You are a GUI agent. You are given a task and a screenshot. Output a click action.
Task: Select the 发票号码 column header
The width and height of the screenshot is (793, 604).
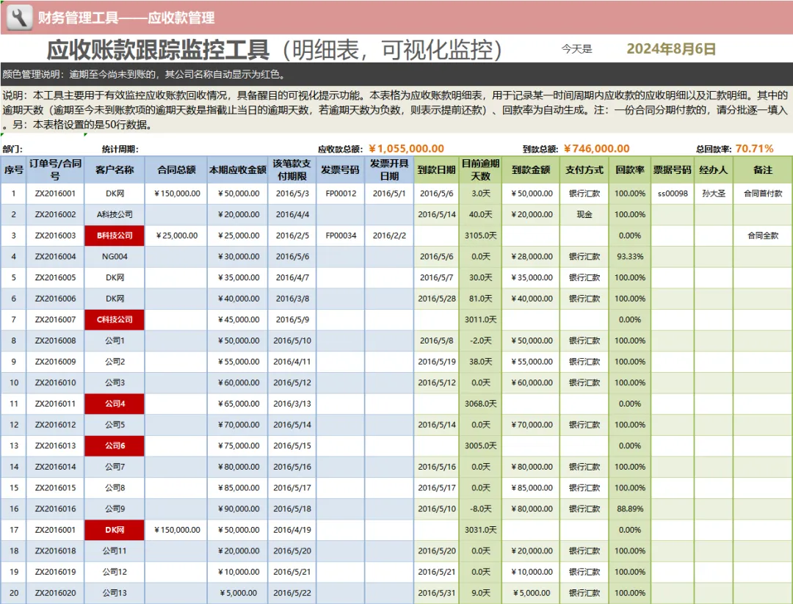point(341,170)
